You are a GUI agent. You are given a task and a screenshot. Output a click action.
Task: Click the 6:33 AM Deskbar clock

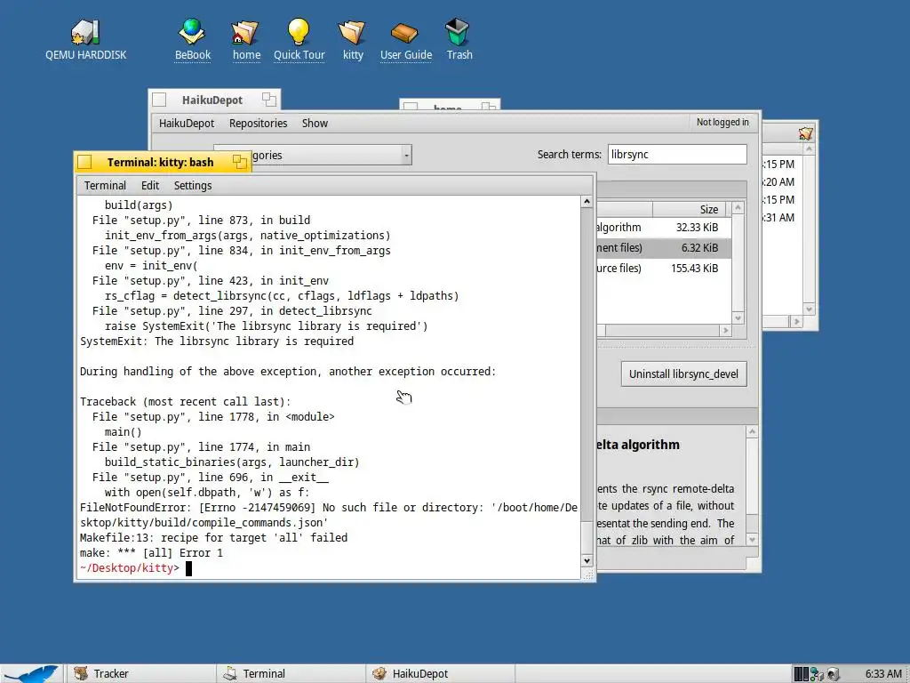(883, 674)
